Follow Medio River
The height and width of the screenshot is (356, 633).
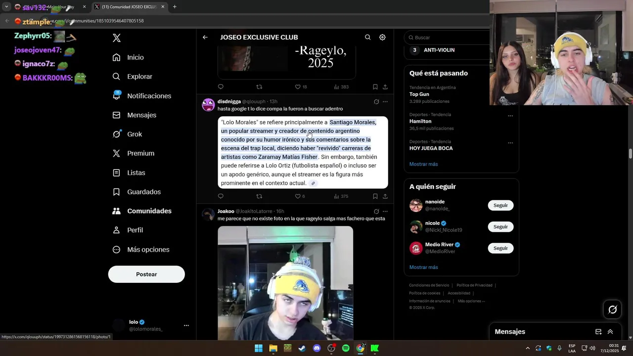[500, 248]
